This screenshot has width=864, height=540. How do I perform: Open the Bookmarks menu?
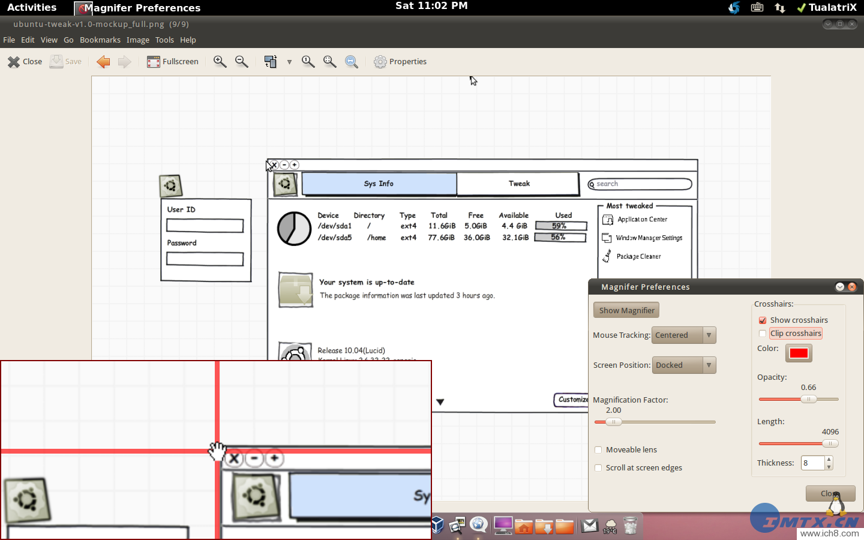(100, 40)
